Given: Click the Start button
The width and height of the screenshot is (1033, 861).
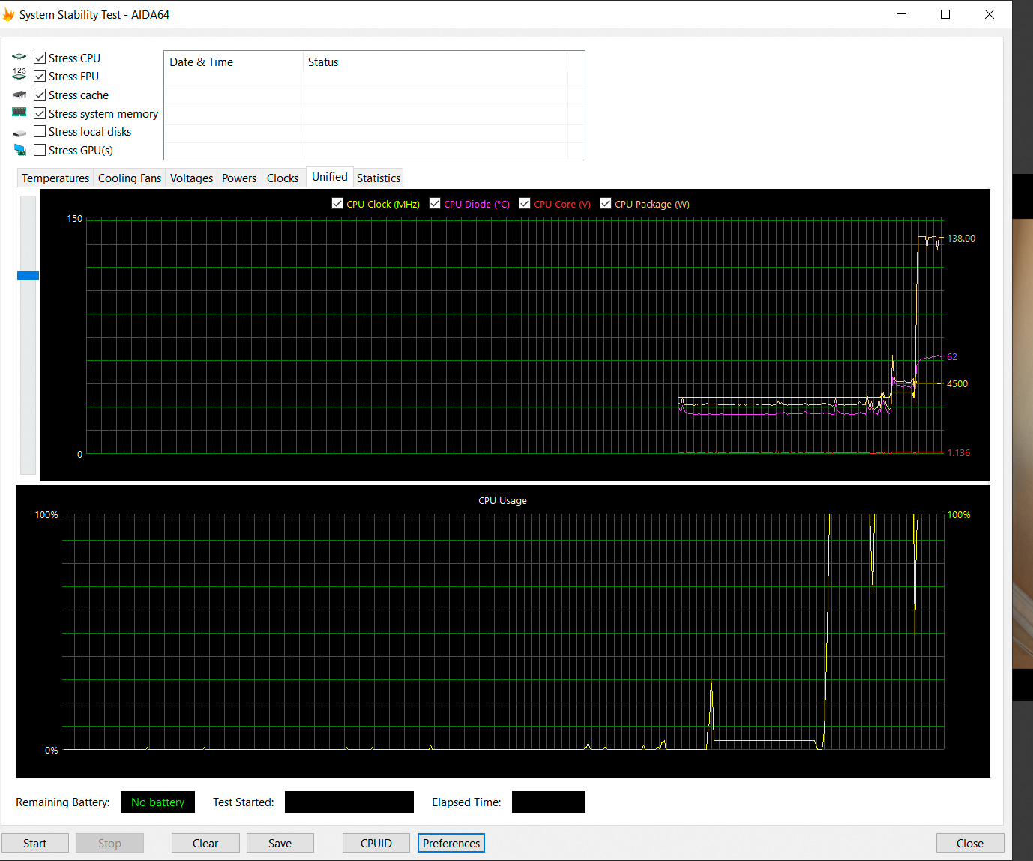Looking at the screenshot, I should click(34, 843).
